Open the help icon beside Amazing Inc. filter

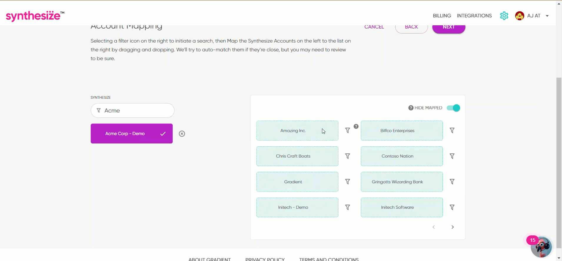(356, 126)
